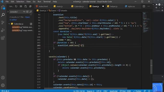Click the JavaScript language mode status
This screenshot has height=92, width=164.
tap(113, 91)
